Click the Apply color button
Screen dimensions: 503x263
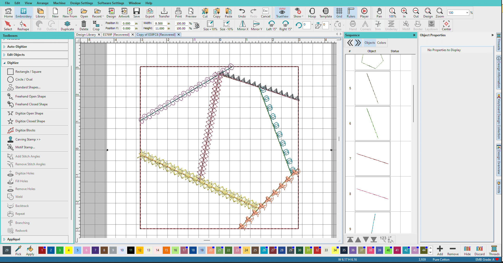click(x=30, y=250)
